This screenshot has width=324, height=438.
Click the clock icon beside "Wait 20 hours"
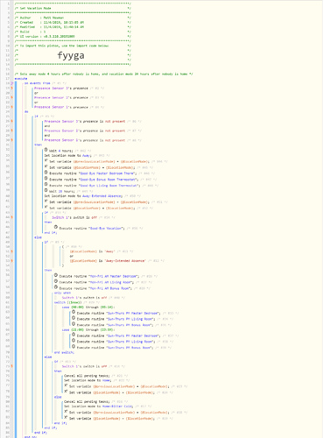(46, 190)
